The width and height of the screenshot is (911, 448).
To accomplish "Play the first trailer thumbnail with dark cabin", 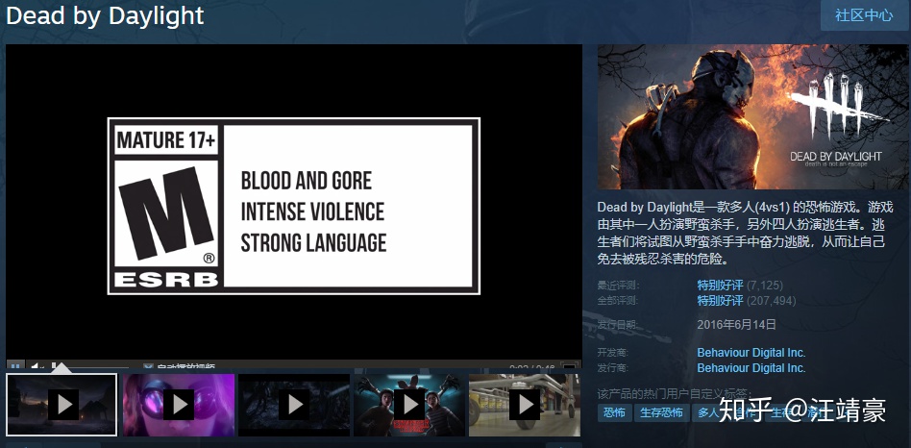I will [x=62, y=405].
